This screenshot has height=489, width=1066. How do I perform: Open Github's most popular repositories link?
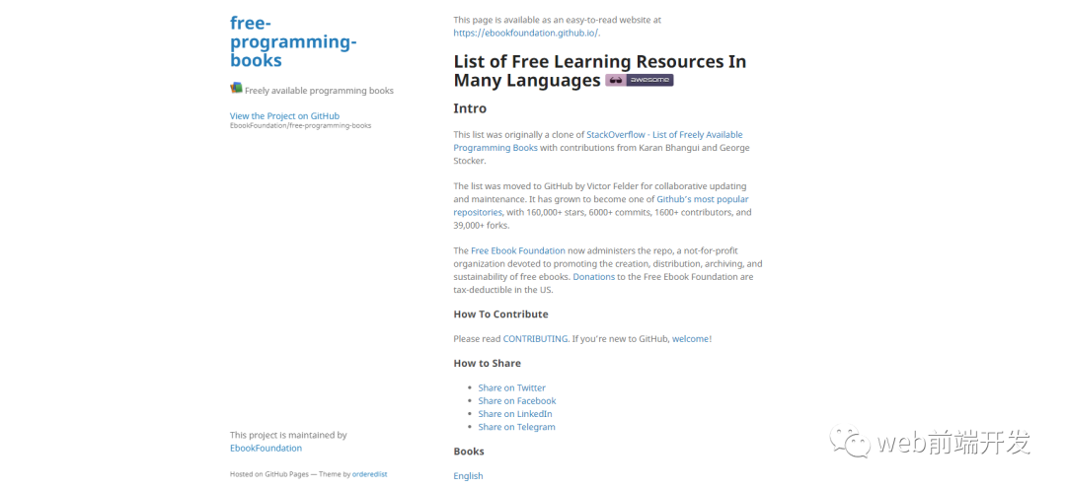601,206
